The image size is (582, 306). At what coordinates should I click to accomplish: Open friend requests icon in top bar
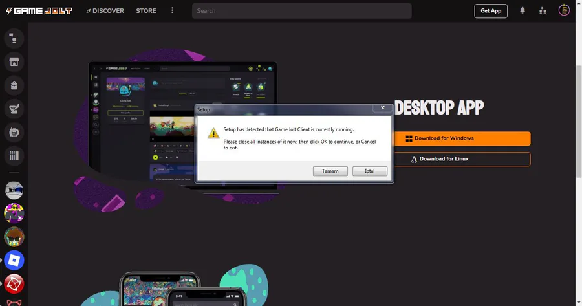click(543, 10)
